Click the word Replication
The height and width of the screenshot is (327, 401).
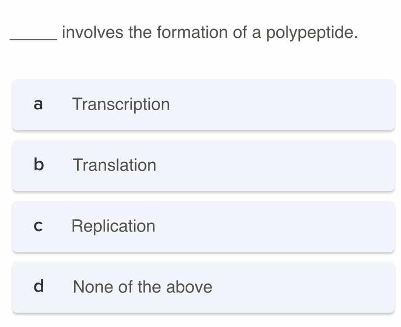(114, 226)
